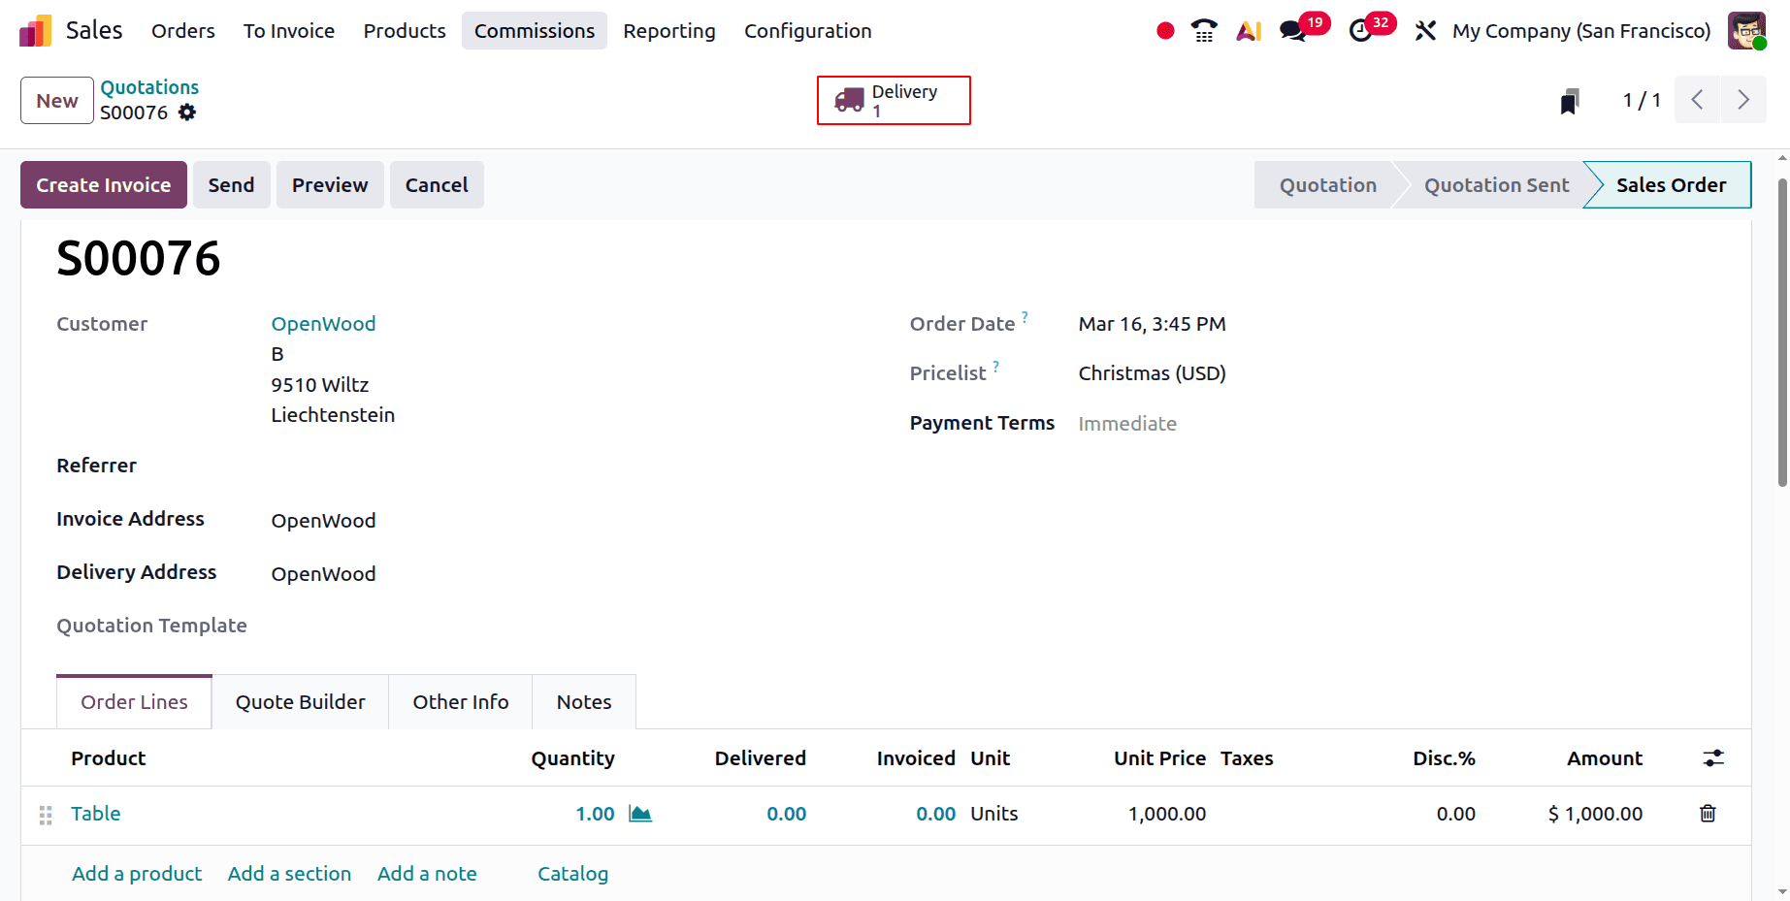1790x901 pixels.
Task: Switch to the Other Info tab
Action: (461, 702)
